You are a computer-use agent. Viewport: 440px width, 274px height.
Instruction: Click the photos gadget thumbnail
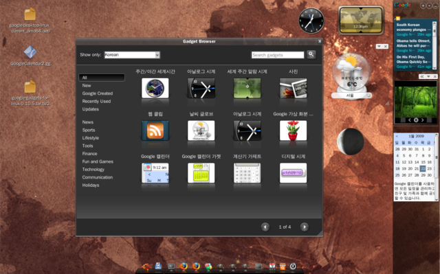pyautogui.click(x=293, y=88)
